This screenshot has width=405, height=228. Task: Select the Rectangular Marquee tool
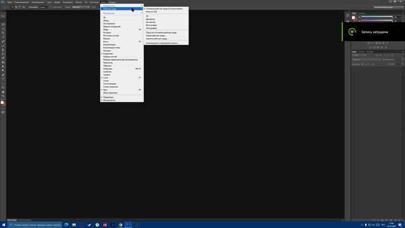coord(3,20)
